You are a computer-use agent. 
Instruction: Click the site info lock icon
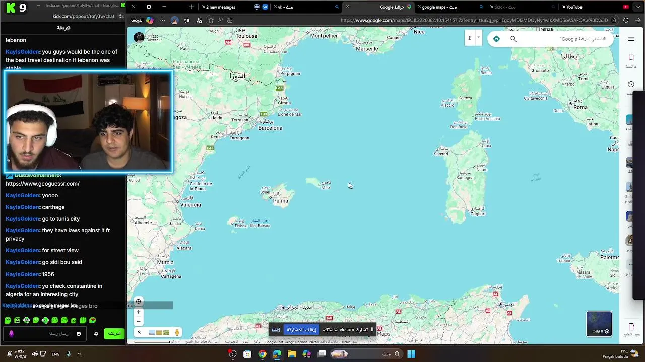[x=614, y=20]
